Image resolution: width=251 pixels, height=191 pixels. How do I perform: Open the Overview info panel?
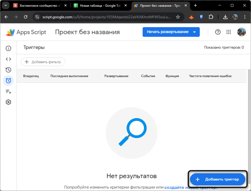(8, 48)
